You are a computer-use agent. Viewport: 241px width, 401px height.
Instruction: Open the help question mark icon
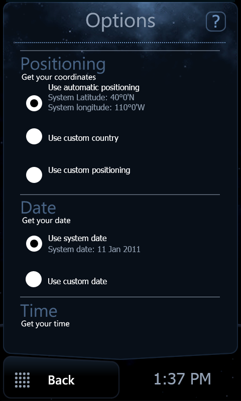tap(216, 22)
